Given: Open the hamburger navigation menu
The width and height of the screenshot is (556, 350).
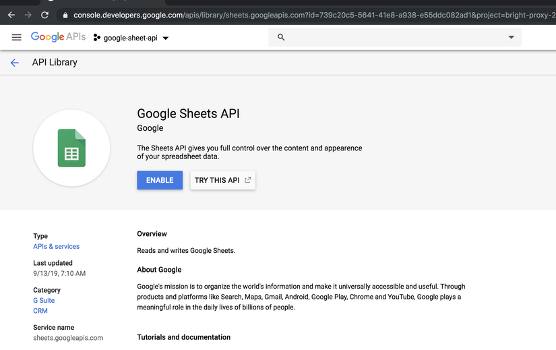Looking at the screenshot, I should pos(16,38).
